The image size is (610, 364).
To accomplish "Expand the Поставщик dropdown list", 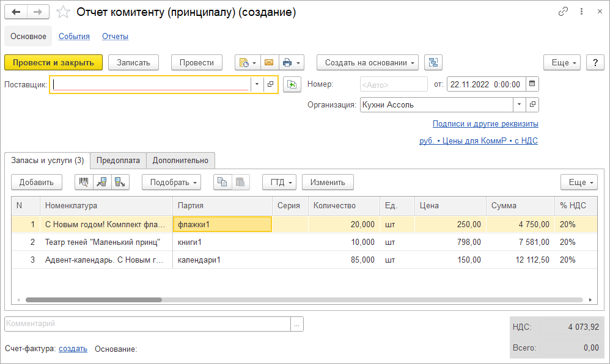I will pyautogui.click(x=257, y=84).
